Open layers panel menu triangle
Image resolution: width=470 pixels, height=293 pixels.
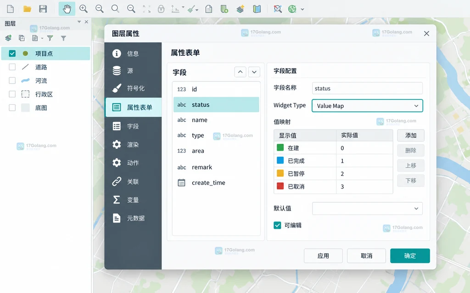79,22
